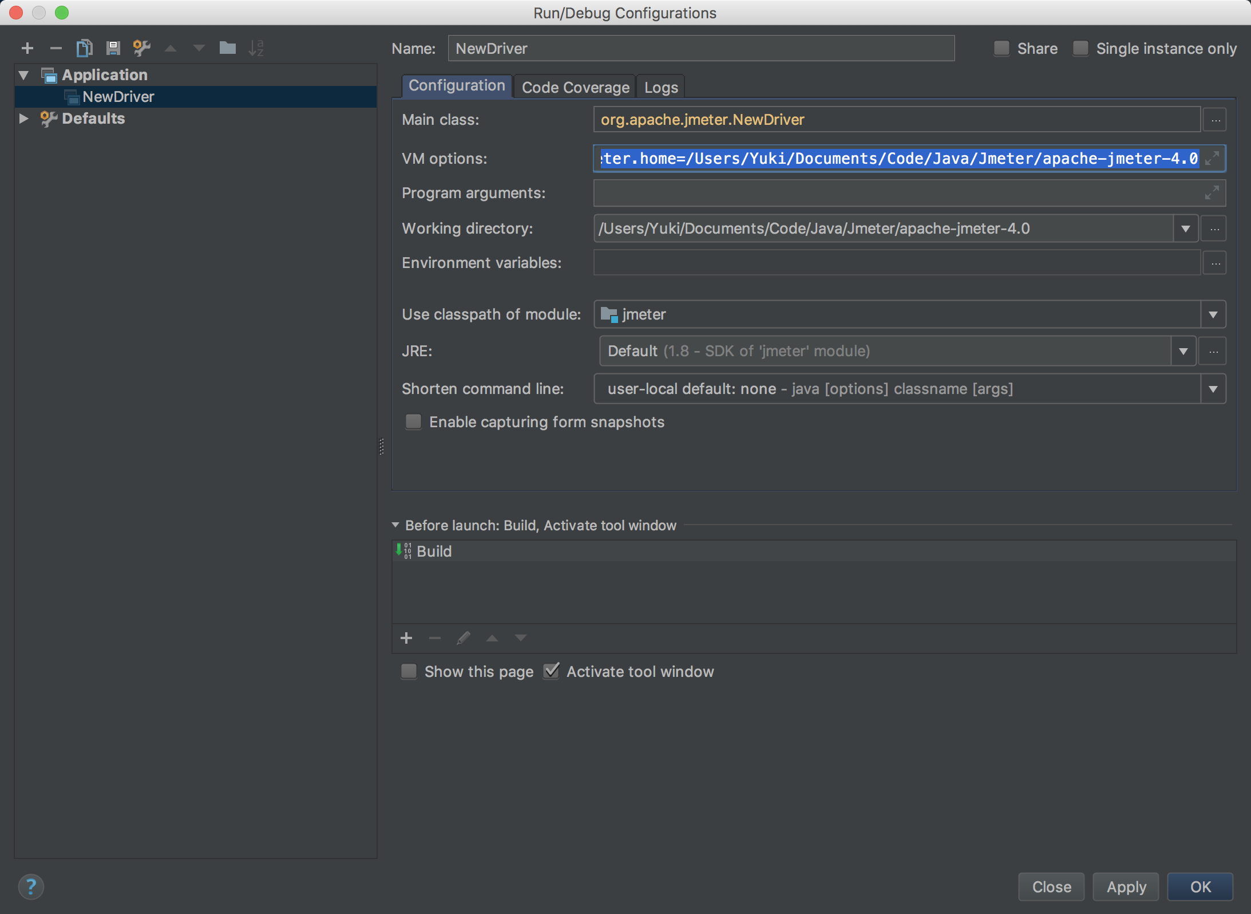Click the Main class input field
The height and width of the screenshot is (914, 1251).
point(897,120)
